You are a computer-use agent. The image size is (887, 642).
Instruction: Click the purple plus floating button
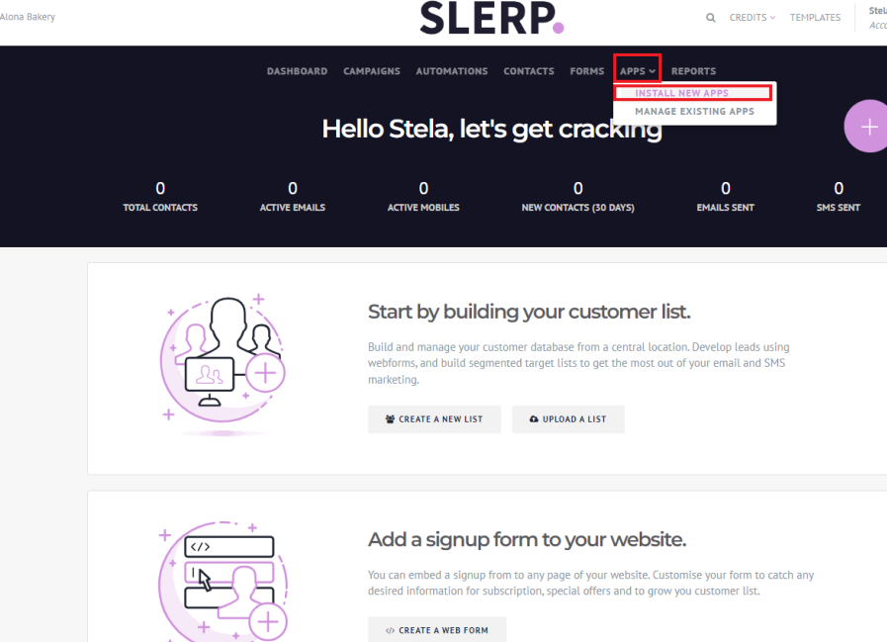(866, 127)
